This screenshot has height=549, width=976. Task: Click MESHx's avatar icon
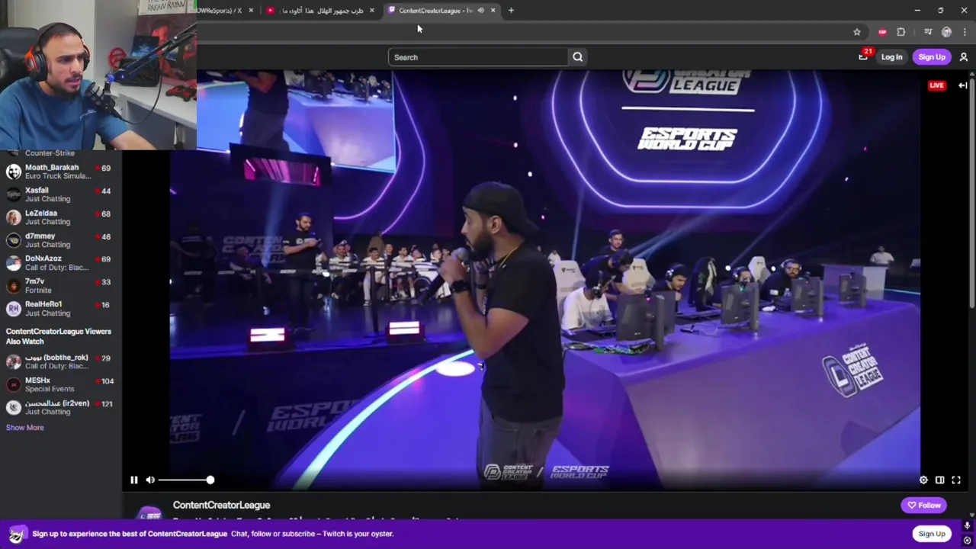tap(13, 384)
